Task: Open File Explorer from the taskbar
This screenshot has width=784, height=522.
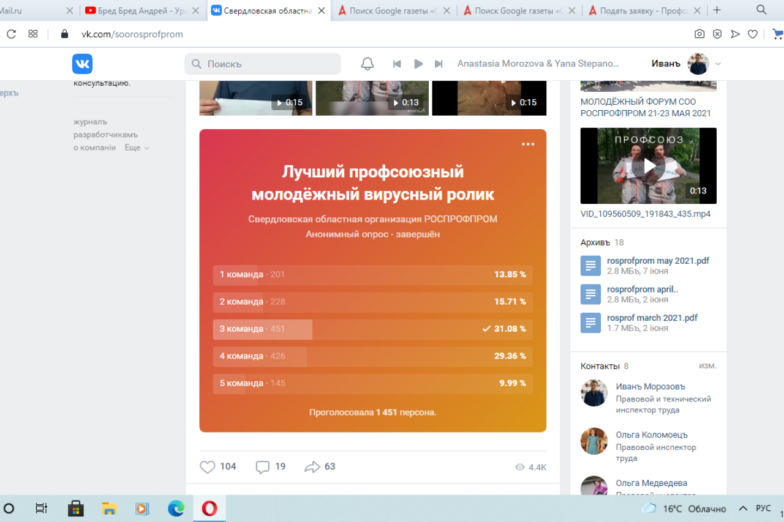Action: point(109,509)
